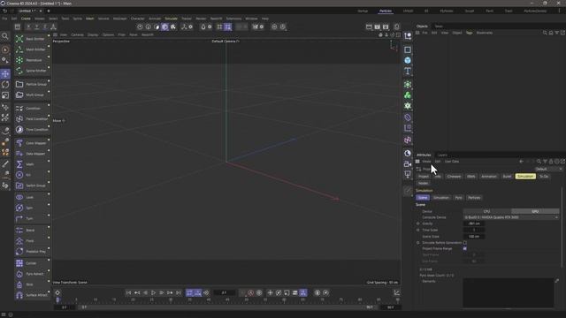Create a Multi Group
The height and width of the screenshot is (318, 566).
32,95
